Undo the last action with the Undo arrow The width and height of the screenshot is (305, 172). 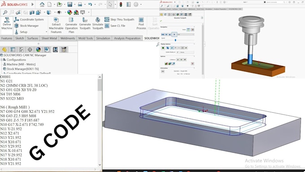point(90,4)
